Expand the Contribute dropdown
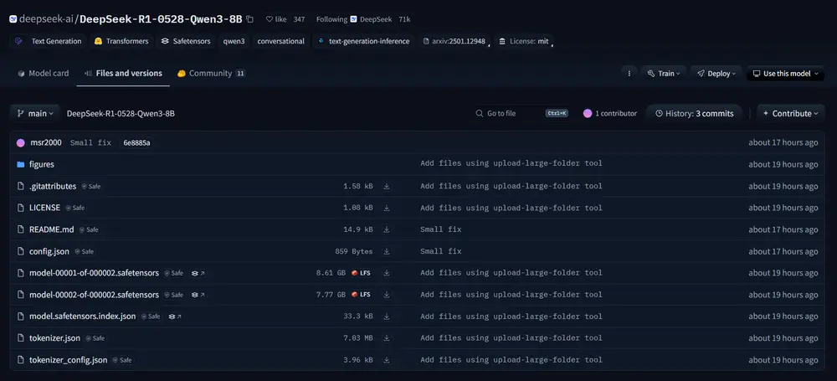Screen dimensions: 837x381 791,113
